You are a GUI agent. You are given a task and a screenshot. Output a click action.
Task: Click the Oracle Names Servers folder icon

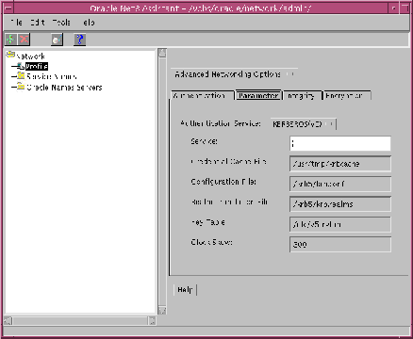tap(21, 87)
